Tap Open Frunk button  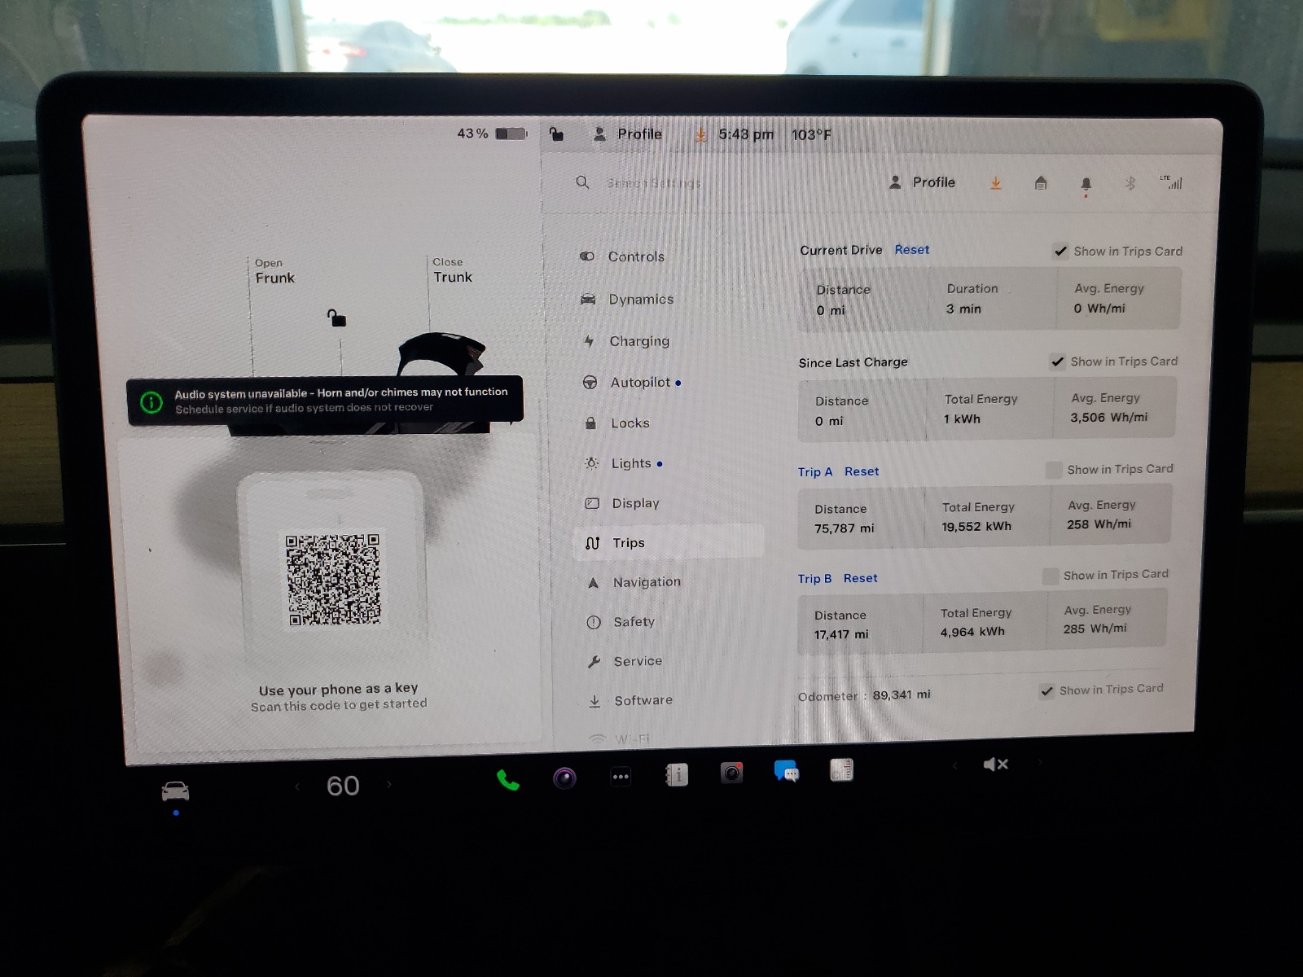[x=274, y=272]
